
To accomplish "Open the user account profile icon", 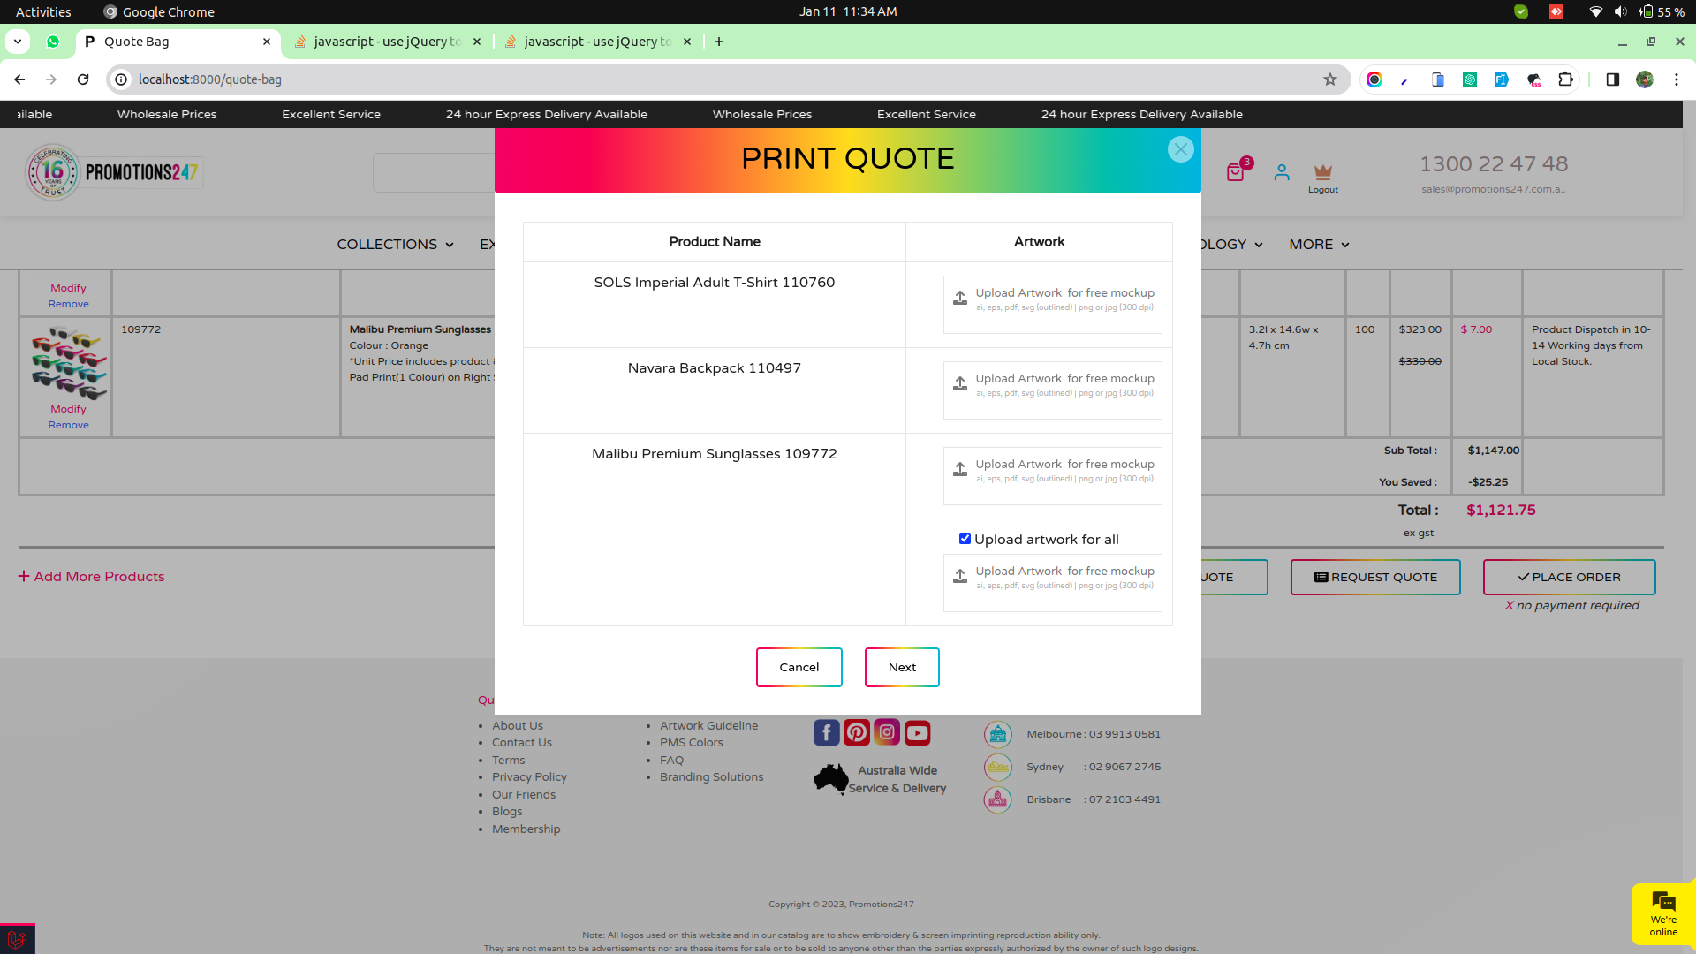I will pyautogui.click(x=1282, y=172).
